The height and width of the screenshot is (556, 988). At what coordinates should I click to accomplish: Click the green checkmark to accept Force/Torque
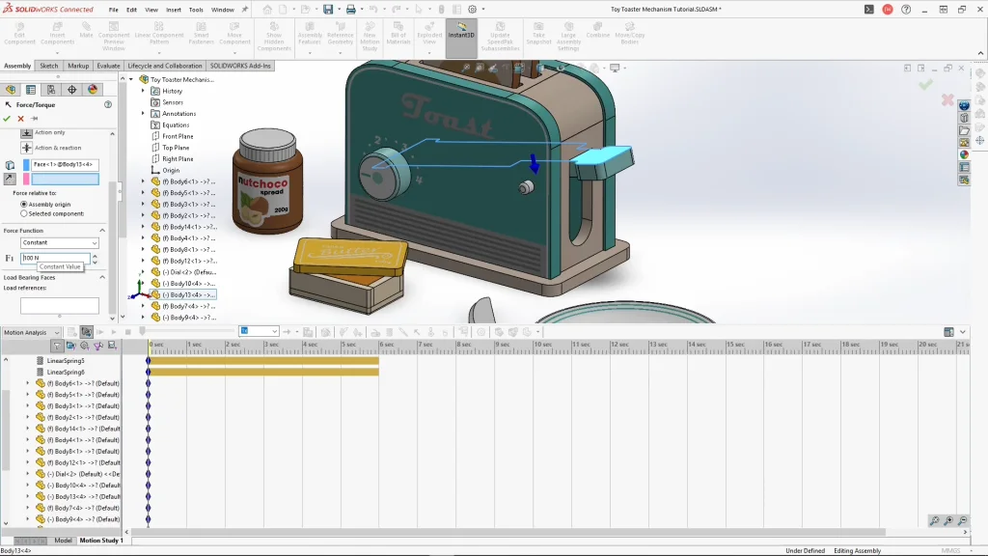tap(7, 119)
